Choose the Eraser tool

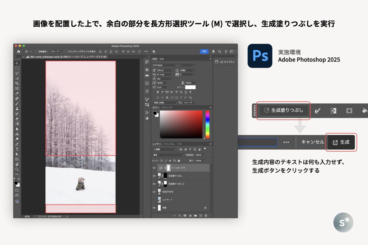(x=17, y=119)
